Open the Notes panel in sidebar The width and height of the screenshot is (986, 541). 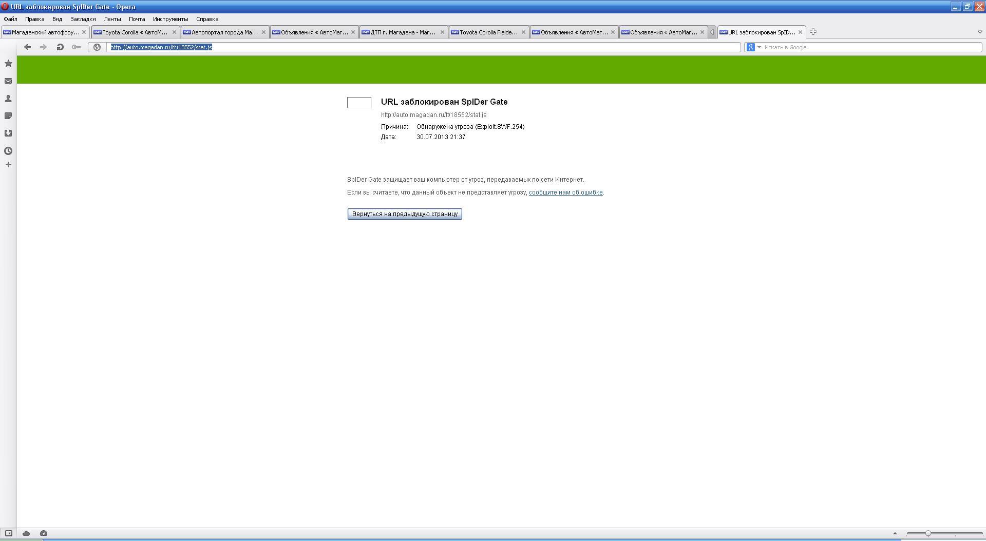click(x=8, y=116)
